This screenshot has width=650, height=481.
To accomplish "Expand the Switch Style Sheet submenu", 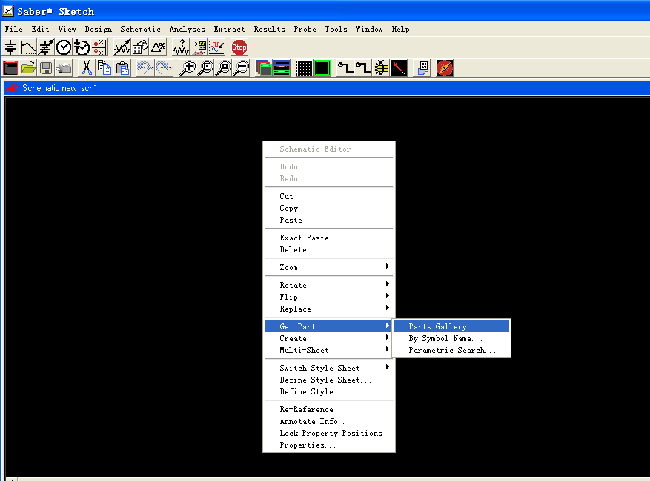I will [329, 368].
